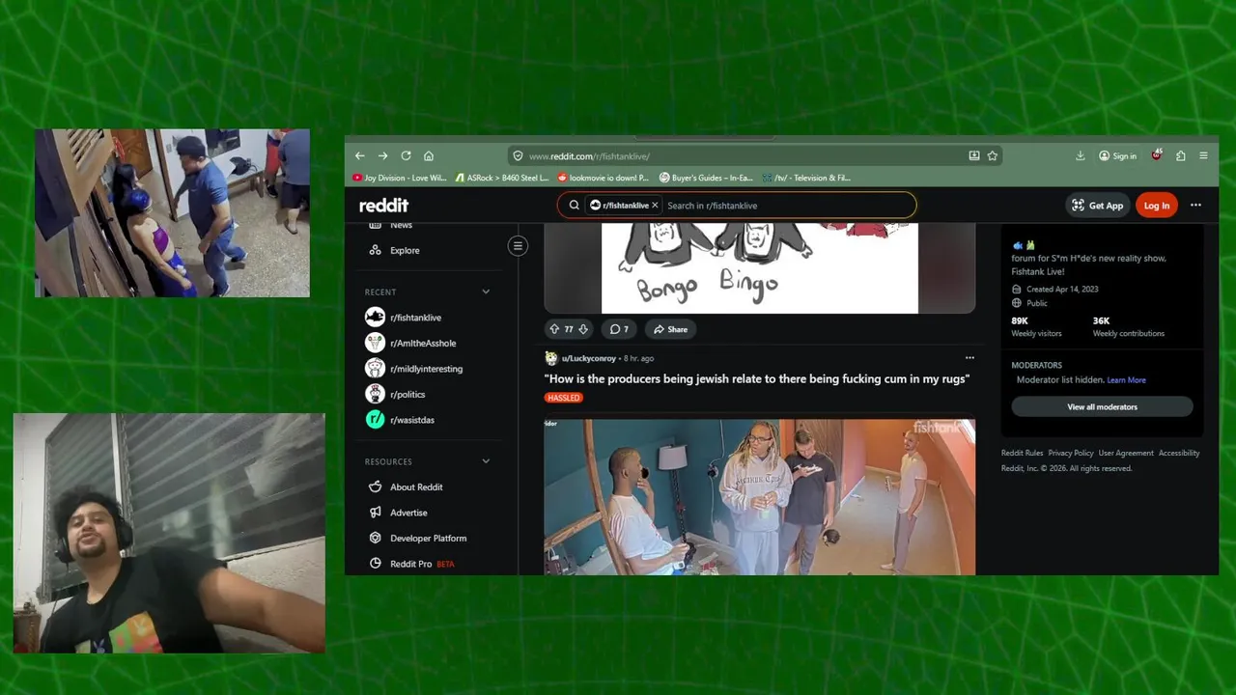The image size is (1236, 695).
Task: Click '89K' weekly visitors stat
Action: (1020, 320)
